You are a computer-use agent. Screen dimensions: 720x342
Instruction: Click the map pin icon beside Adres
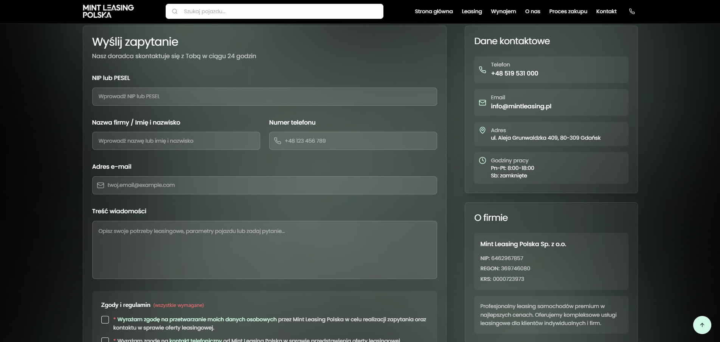[x=483, y=130]
